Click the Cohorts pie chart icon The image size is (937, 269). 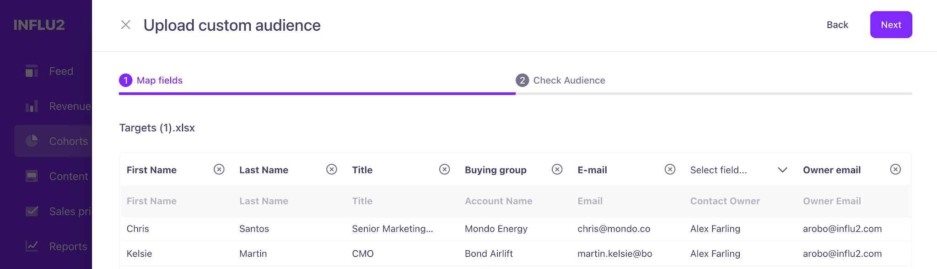(x=32, y=141)
